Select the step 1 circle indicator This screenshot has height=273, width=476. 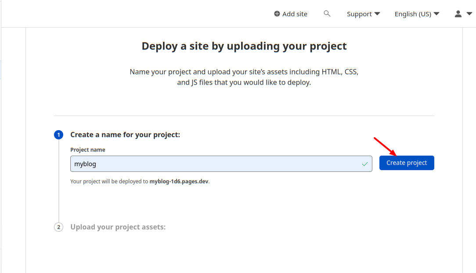coord(58,135)
